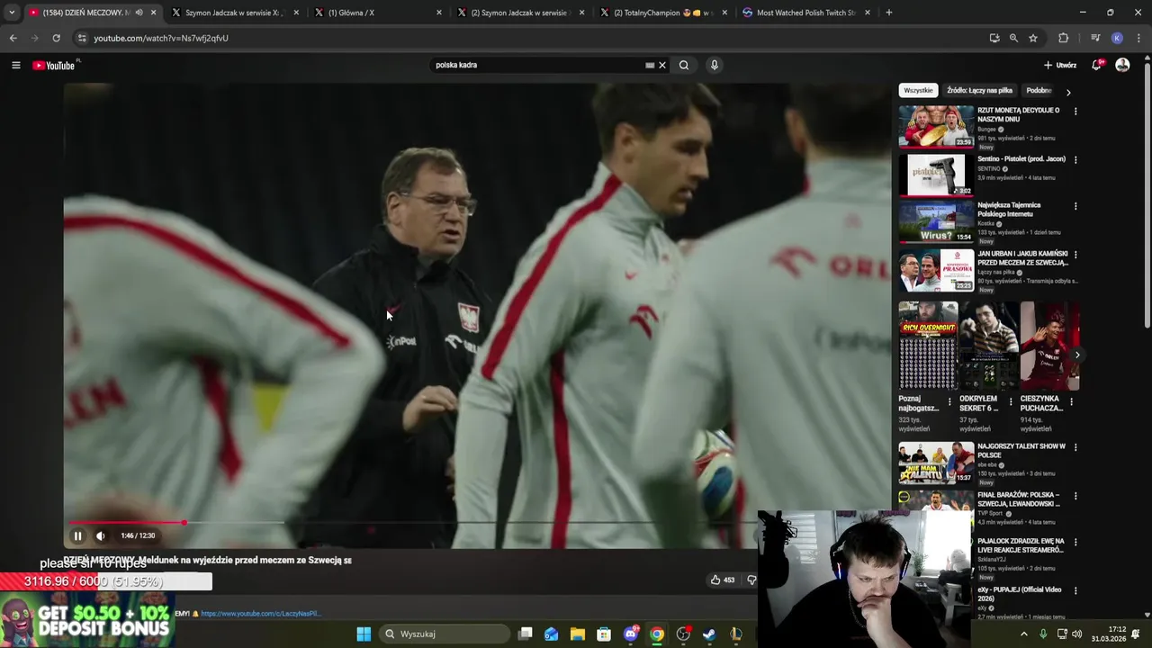1152x648 pixels.
Task: Open the YouTube guide hamburger menu
Action: point(15,65)
